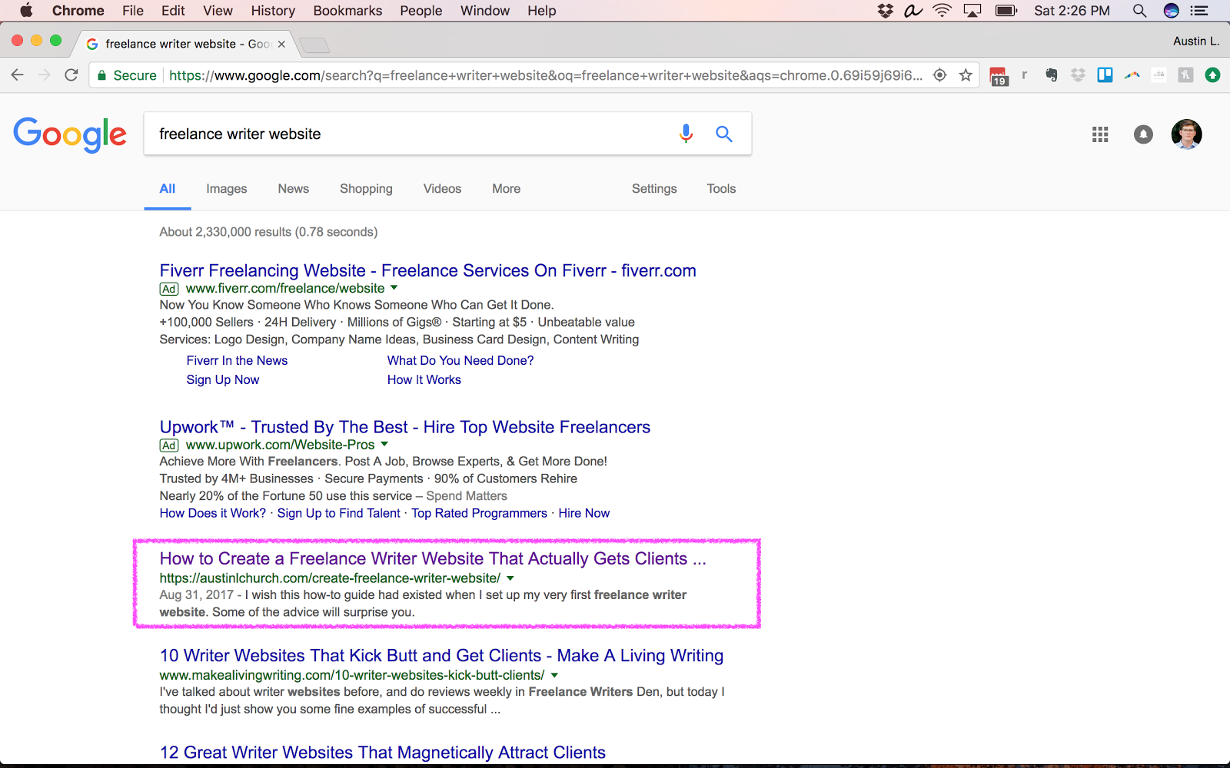Expand the Fiverr ad URL dropdown arrow
This screenshot has height=768, width=1230.
pyautogui.click(x=394, y=288)
